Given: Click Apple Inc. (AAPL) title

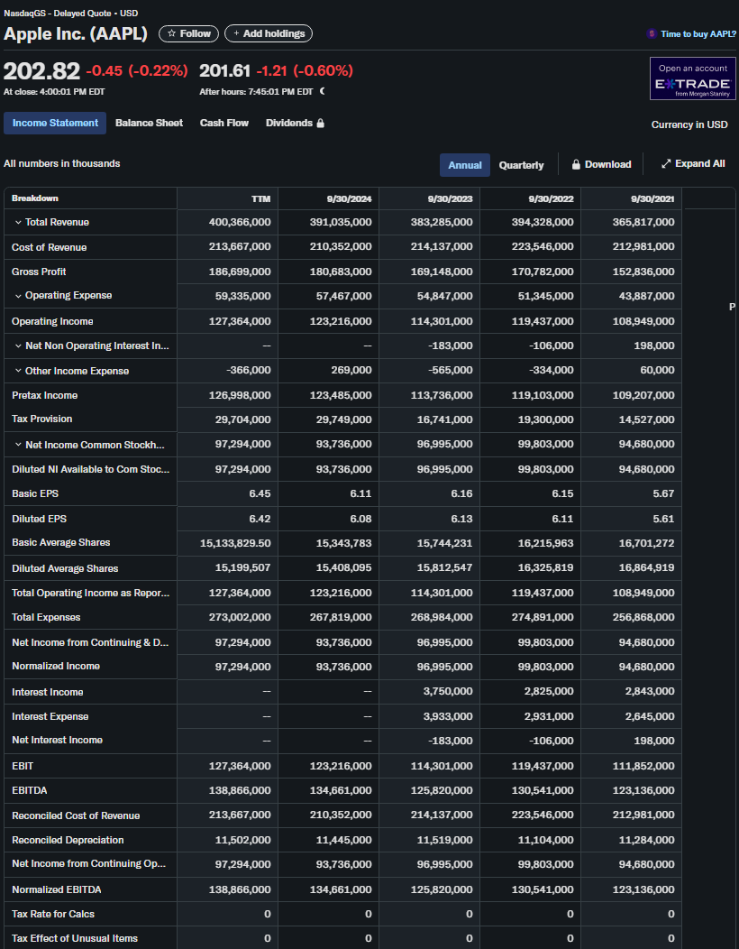Looking at the screenshot, I should (76, 33).
